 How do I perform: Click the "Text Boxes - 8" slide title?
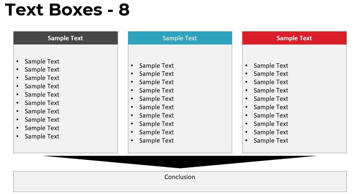pyautogui.click(x=67, y=10)
